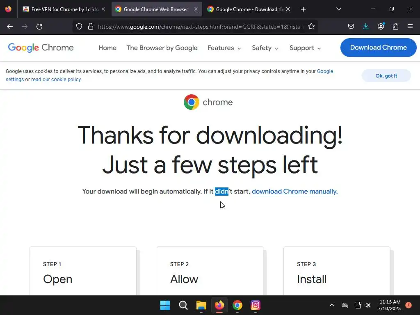Image resolution: width=420 pixels, height=315 pixels.
Task: Click the STEP 3 Install card
Action: coord(337,271)
